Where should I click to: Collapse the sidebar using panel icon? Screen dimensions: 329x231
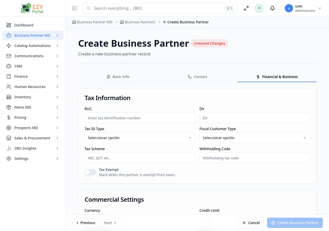74,8
